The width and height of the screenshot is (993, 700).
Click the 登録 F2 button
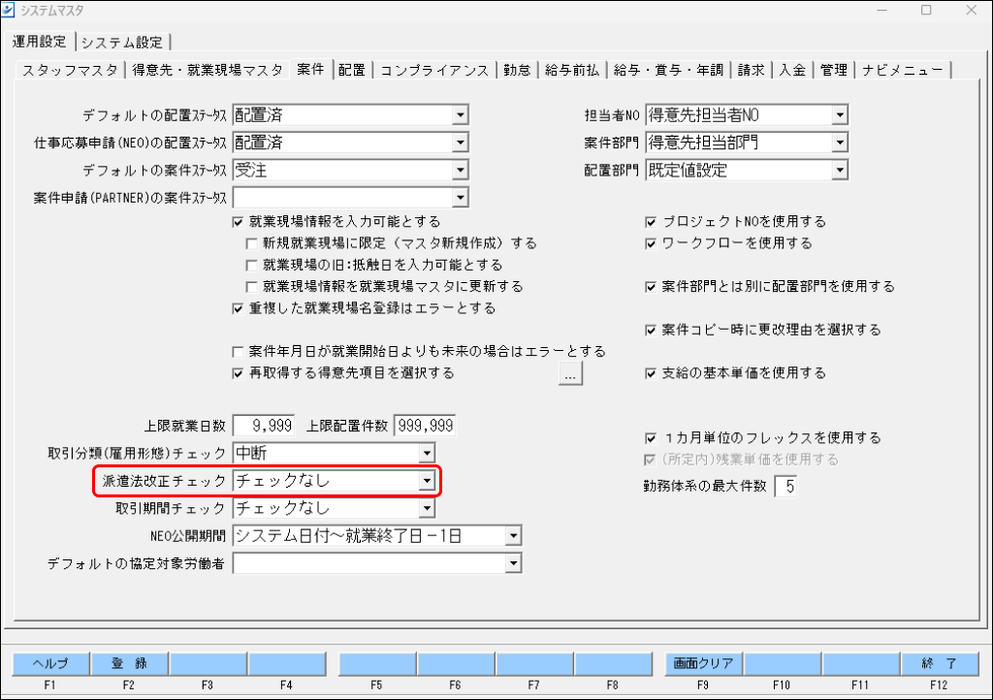(x=129, y=664)
